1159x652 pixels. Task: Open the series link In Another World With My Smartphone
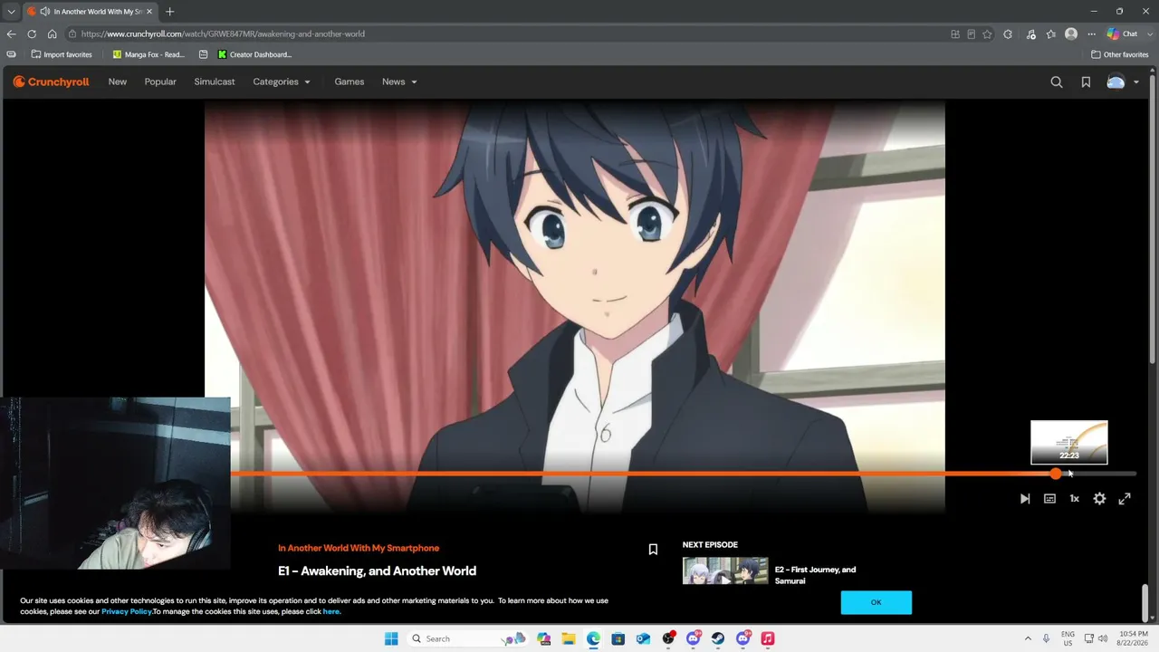359,548
